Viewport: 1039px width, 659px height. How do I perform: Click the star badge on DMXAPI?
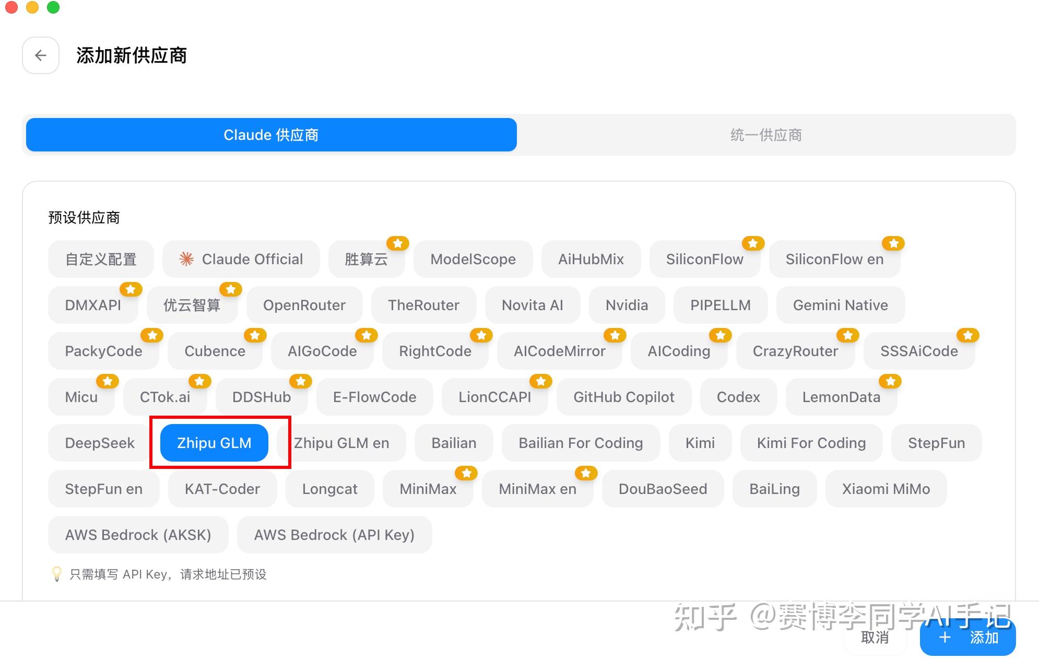131,289
